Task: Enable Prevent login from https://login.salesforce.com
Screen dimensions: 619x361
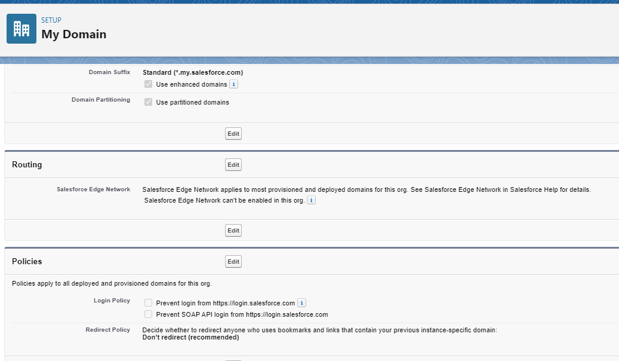Action: tap(149, 303)
